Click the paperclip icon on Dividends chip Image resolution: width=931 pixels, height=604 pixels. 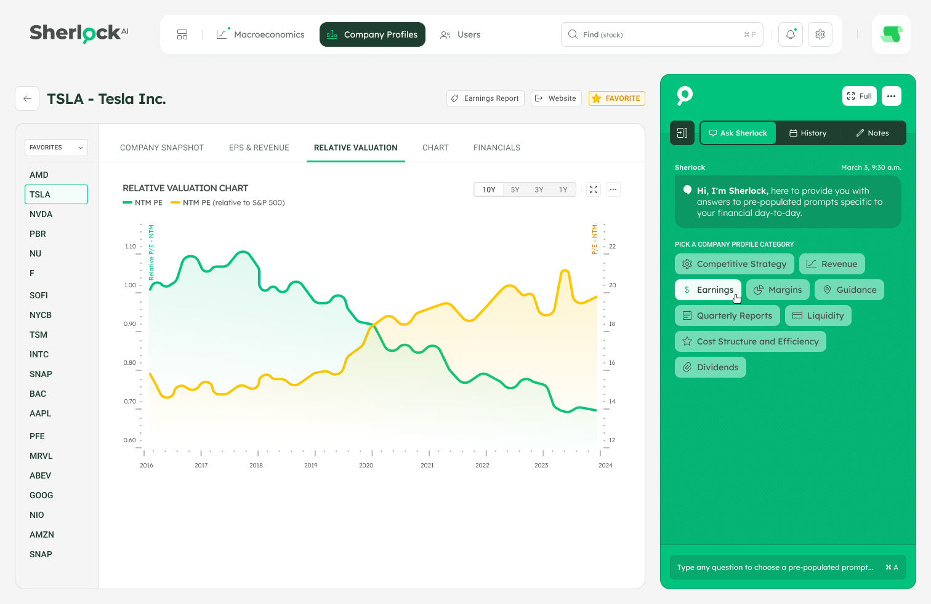[687, 367]
